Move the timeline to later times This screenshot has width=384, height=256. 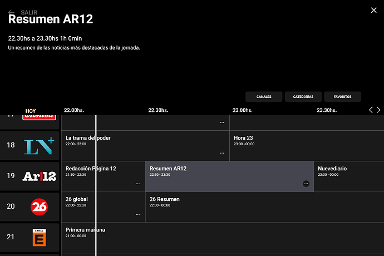click(378, 110)
